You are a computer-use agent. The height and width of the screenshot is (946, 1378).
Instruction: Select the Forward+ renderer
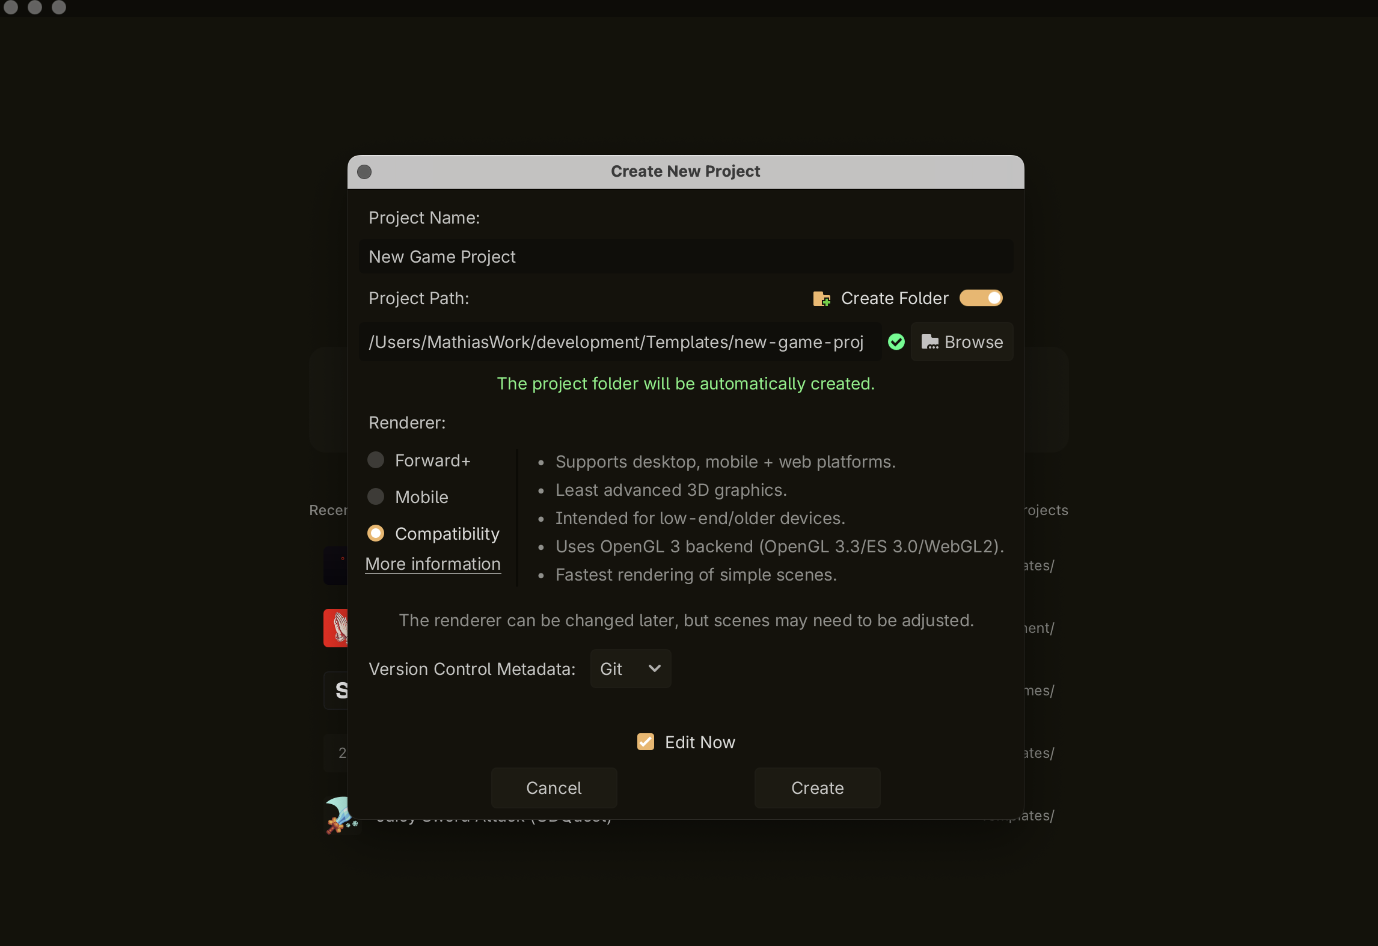coord(376,460)
